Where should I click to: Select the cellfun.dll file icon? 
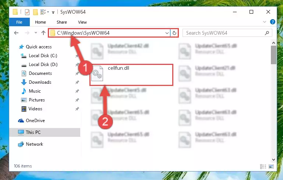coord(97,73)
